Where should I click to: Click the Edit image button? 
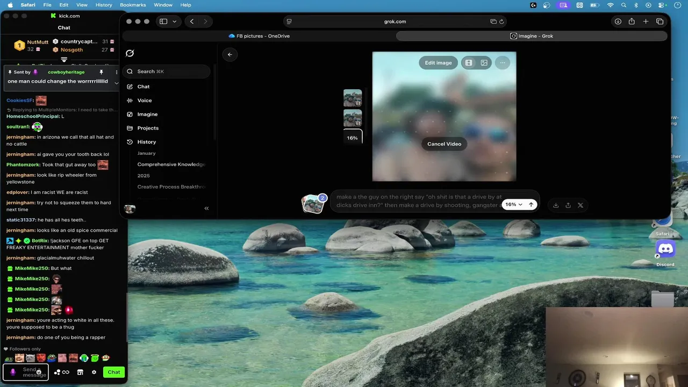click(x=439, y=63)
